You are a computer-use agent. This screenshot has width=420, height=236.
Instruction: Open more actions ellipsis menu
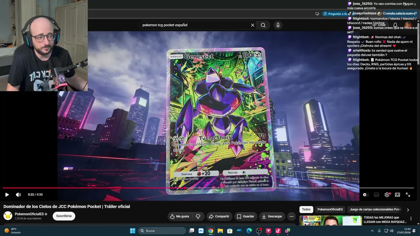pos(291,216)
